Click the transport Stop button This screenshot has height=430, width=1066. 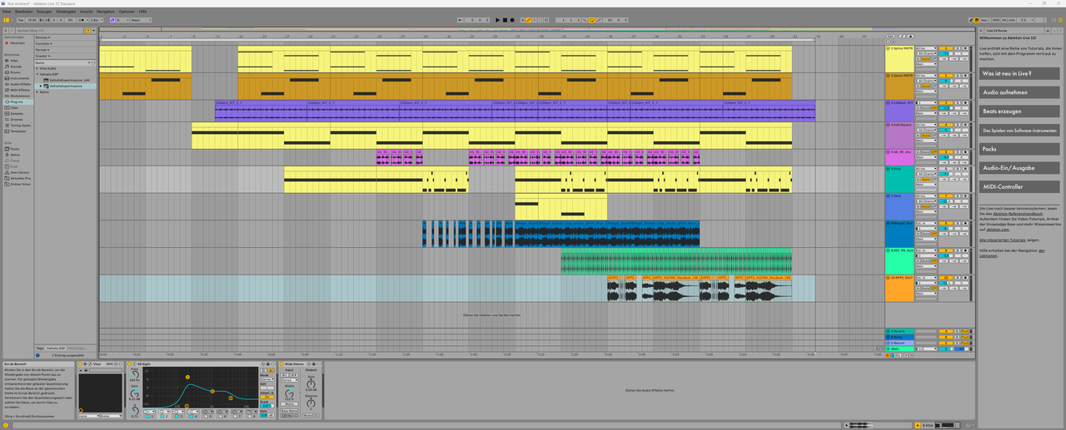pyautogui.click(x=505, y=20)
